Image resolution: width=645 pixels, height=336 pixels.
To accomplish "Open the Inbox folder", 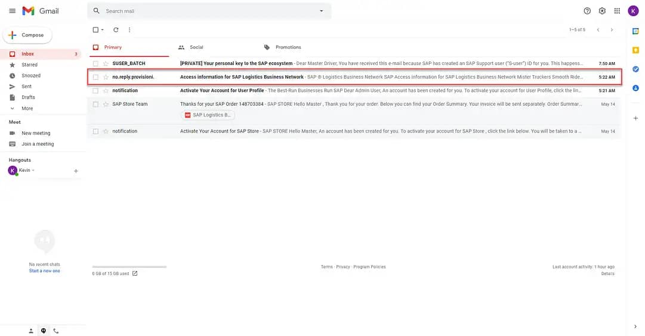I will [41, 54].
